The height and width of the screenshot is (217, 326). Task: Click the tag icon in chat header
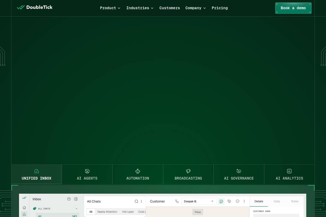click(x=229, y=201)
